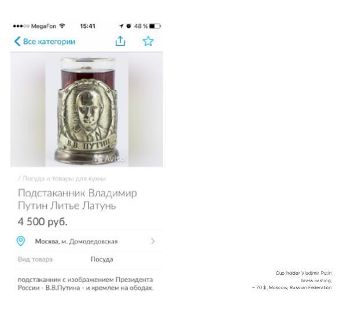Tap the 15:41 clock in status bar
The width and height of the screenshot is (347, 314).
(88, 26)
